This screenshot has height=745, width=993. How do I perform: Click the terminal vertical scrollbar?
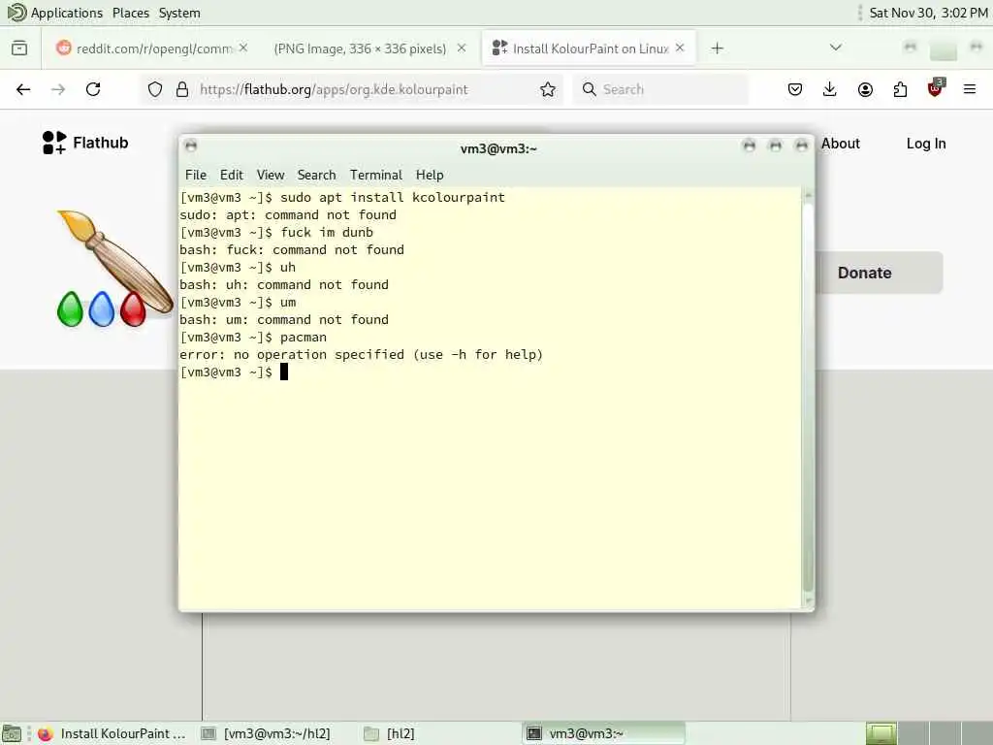point(808,396)
